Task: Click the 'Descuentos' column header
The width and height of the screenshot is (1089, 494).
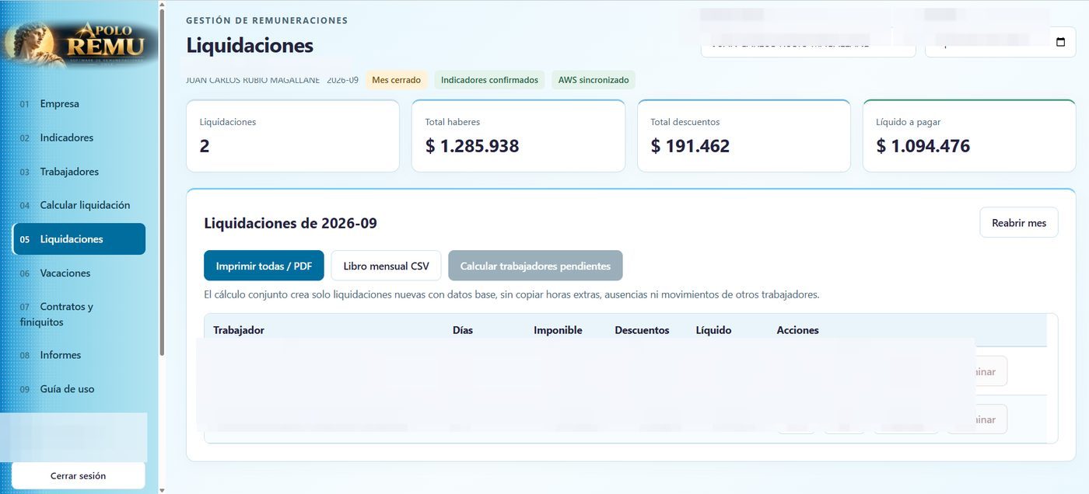Action: coord(642,330)
